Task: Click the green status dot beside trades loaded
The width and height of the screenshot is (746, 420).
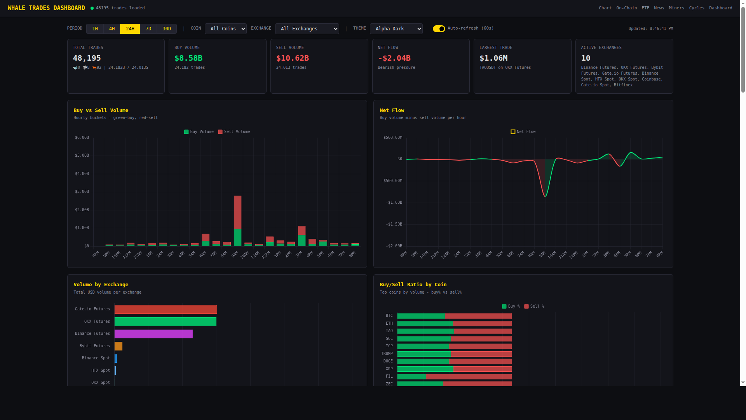Action: [92, 8]
